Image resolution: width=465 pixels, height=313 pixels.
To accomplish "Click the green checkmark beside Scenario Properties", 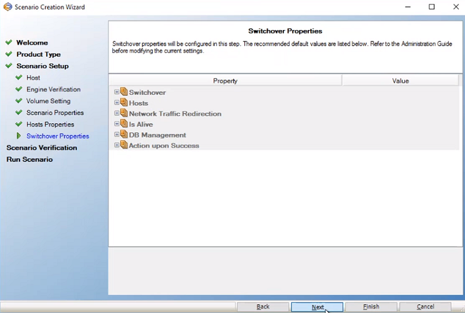I will point(19,113).
